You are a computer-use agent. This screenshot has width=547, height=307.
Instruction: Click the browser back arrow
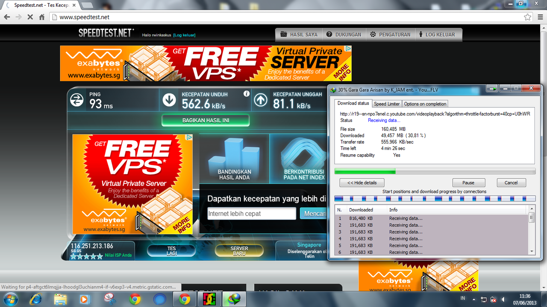7,17
